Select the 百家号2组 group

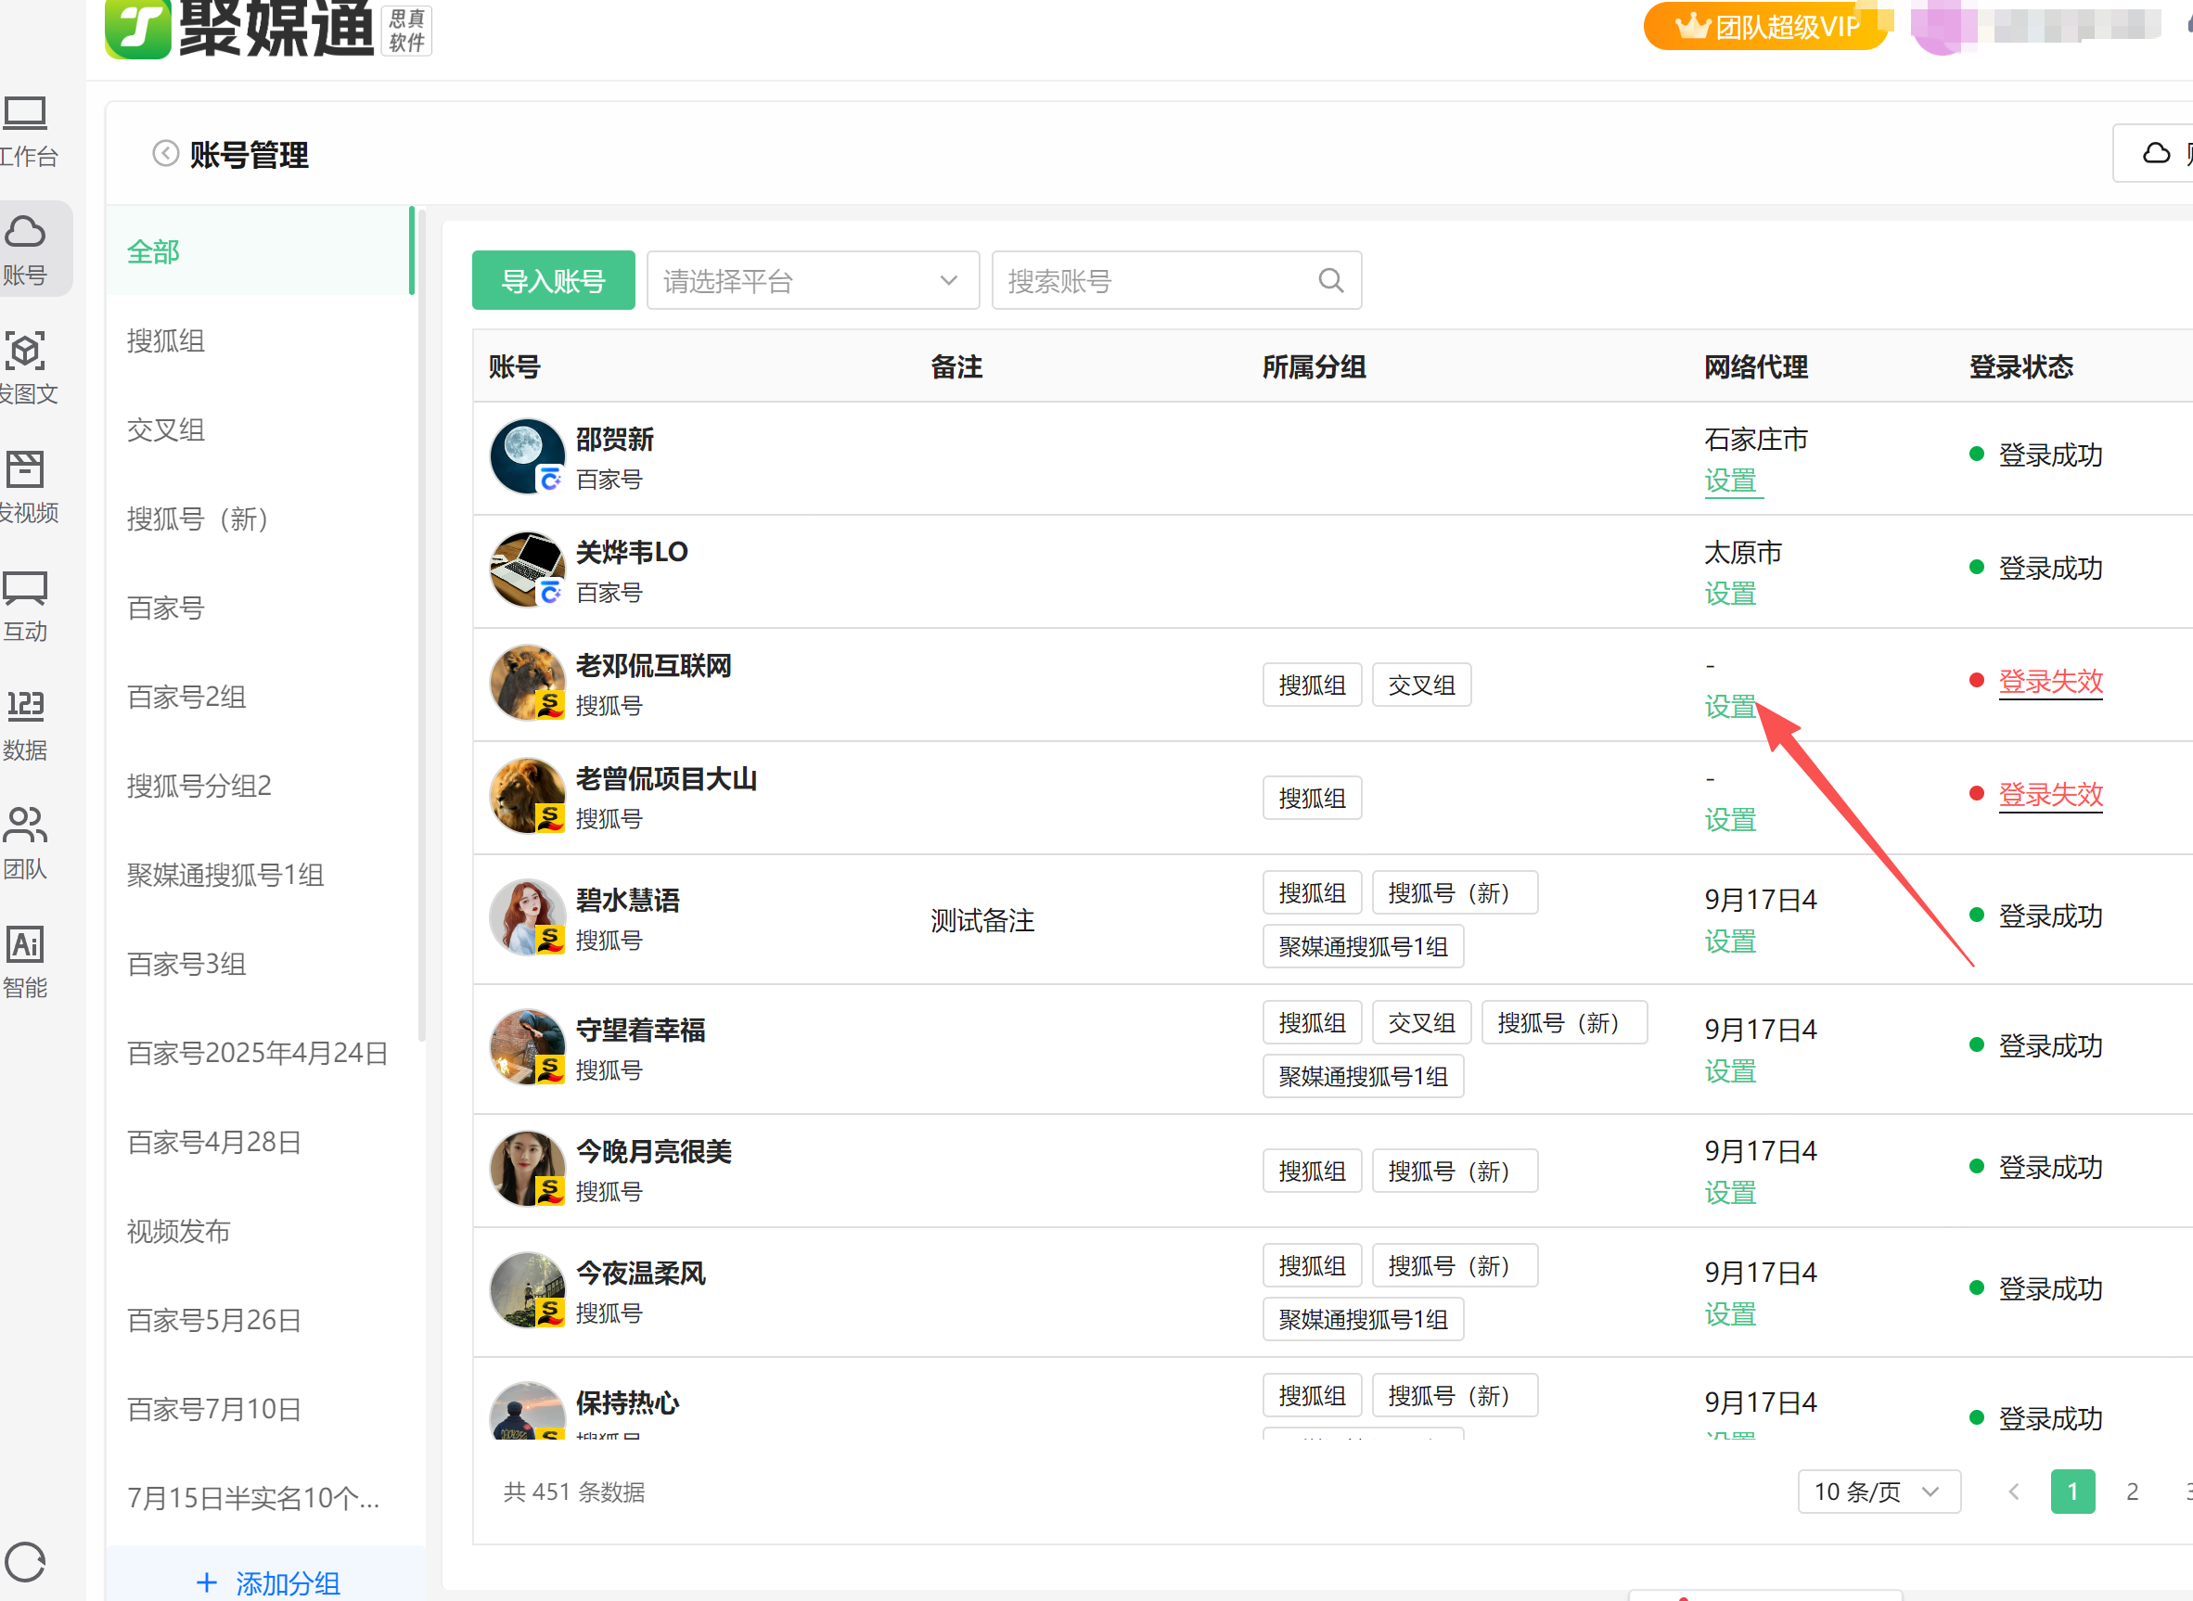point(186,697)
